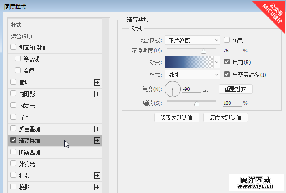The width and height of the screenshot is (286, 193).
Task: Click the angle dial for gradient direction
Action: point(172,90)
